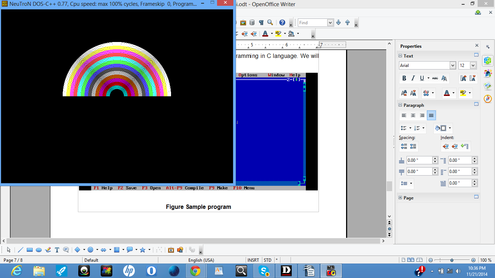This screenshot has width=495, height=278.
Task: Click English (USA) language in status bar
Action: (x=201, y=260)
